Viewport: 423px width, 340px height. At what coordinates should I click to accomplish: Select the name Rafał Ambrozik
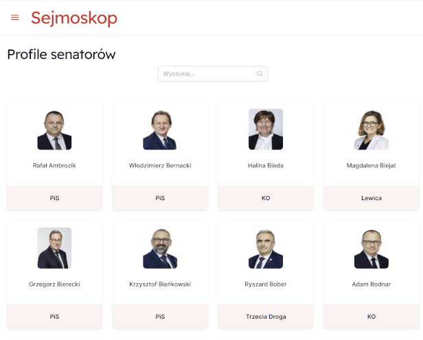pyautogui.click(x=54, y=166)
